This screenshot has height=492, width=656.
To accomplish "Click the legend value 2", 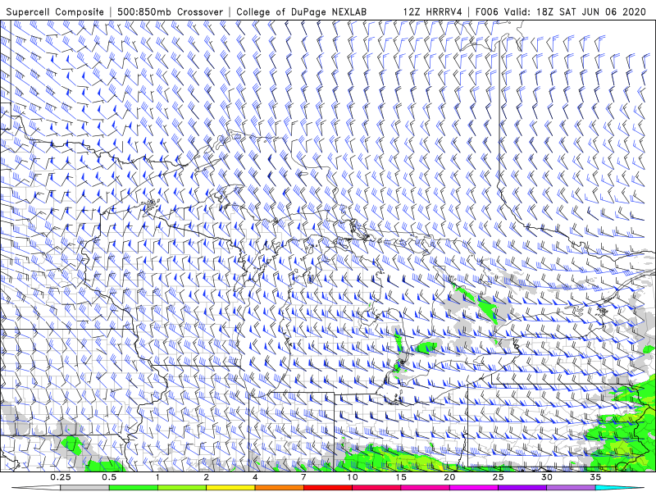I will 207,477.
